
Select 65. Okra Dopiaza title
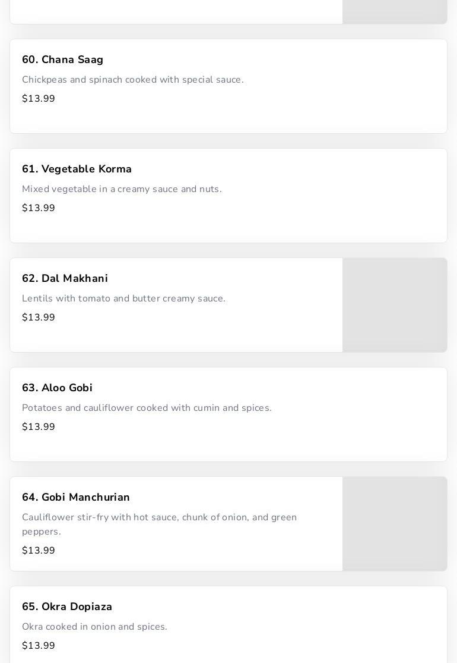tap(67, 607)
